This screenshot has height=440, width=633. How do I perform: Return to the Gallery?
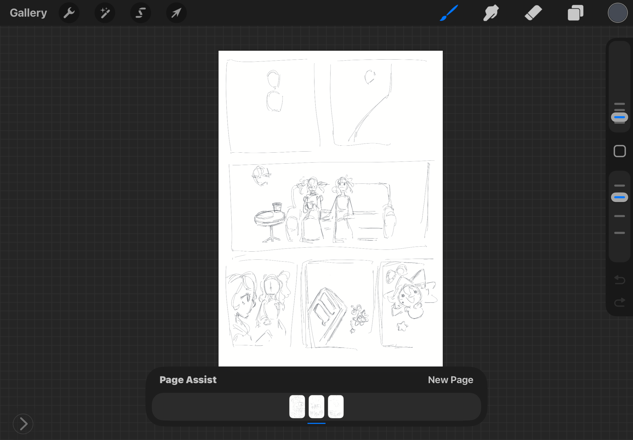[28, 13]
